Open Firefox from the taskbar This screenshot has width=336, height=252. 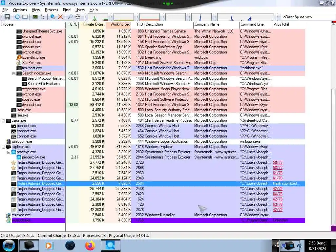(x=90, y=245)
